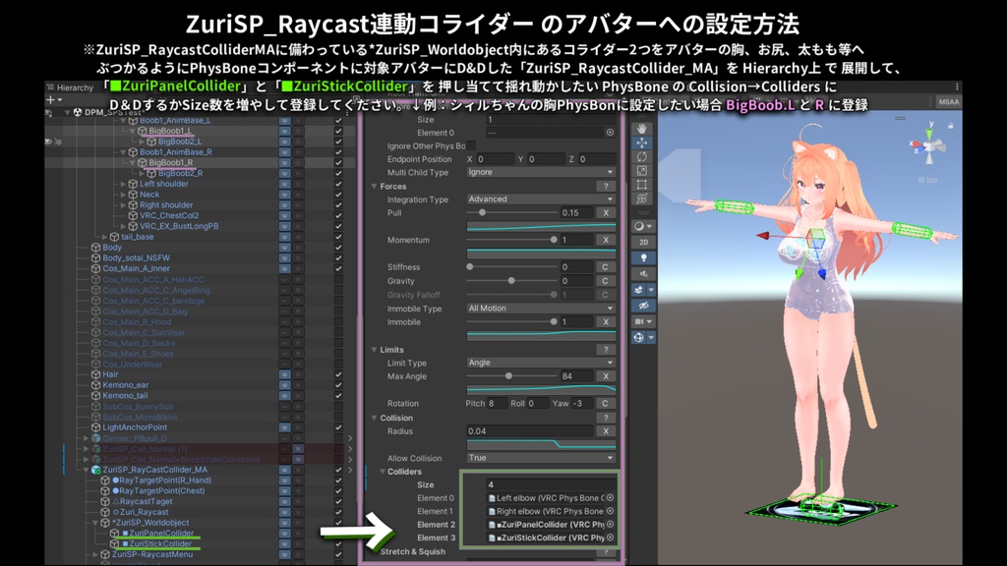Click the Pull slider set to 0.15

[x=482, y=213]
